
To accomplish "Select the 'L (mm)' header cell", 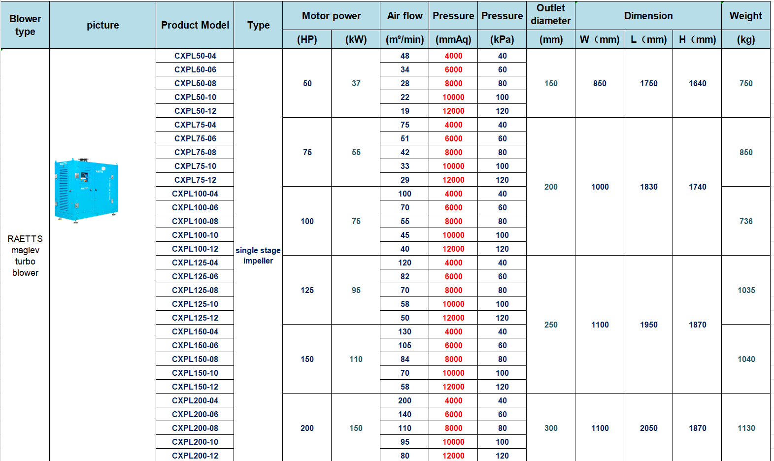I will tap(648, 39).
